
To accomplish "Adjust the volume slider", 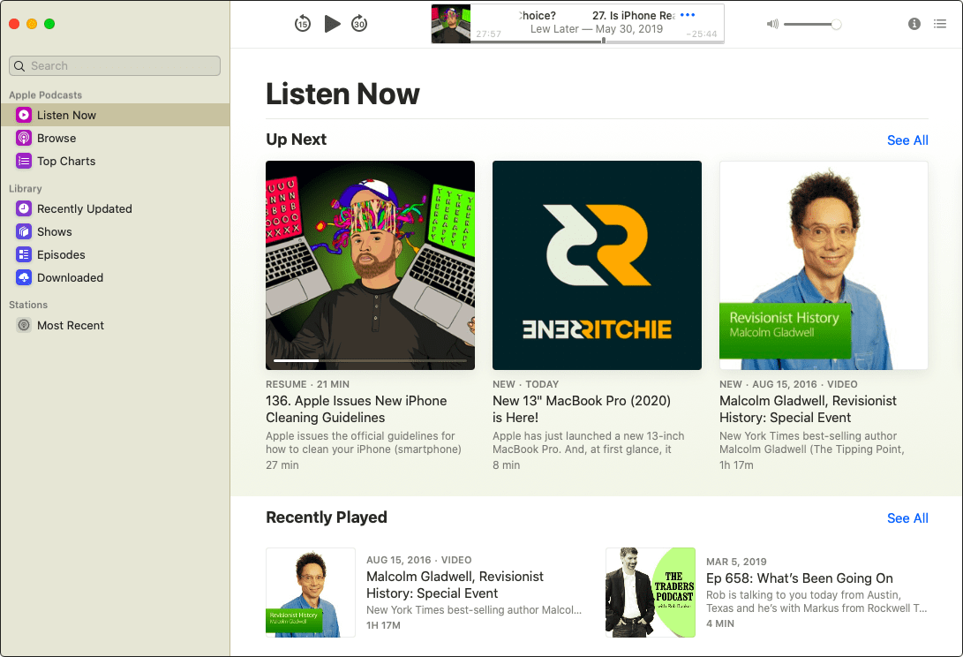I will tap(812, 24).
